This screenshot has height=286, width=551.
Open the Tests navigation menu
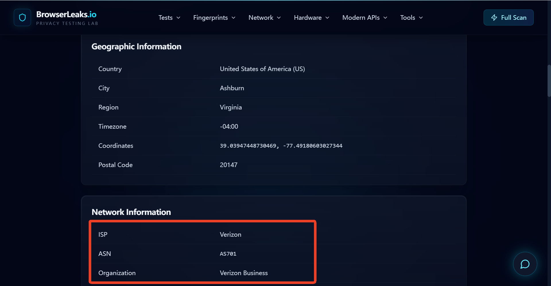pos(169,18)
